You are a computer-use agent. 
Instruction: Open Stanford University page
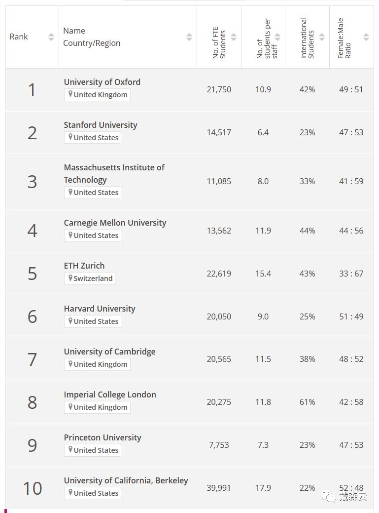tap(101, 125)
